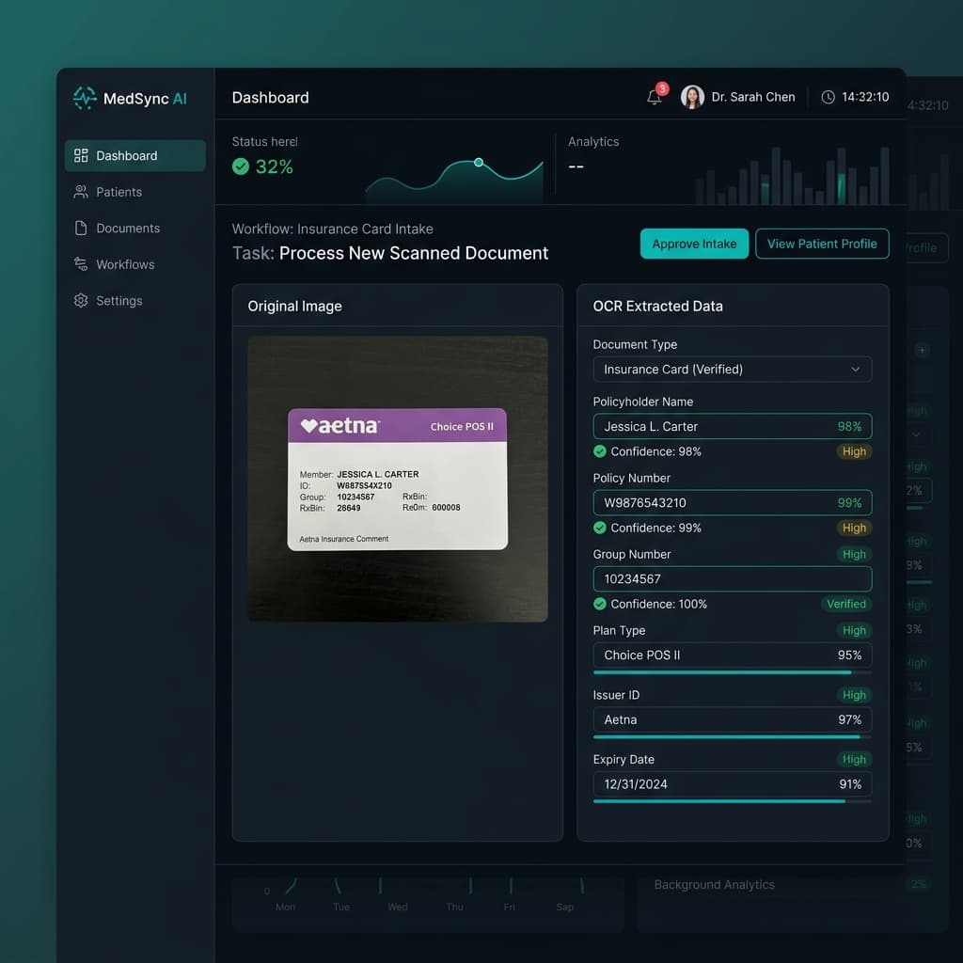Click the Task: Process New Scanned Document heading
This screenshot has width=963, height=963.
(390, 253)
